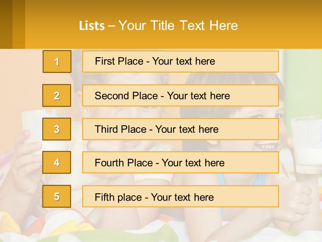
Task: Select the number 2 box
Action: coord(57,95)
